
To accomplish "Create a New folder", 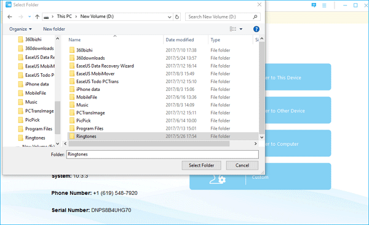I will click(x=54, y=29).
